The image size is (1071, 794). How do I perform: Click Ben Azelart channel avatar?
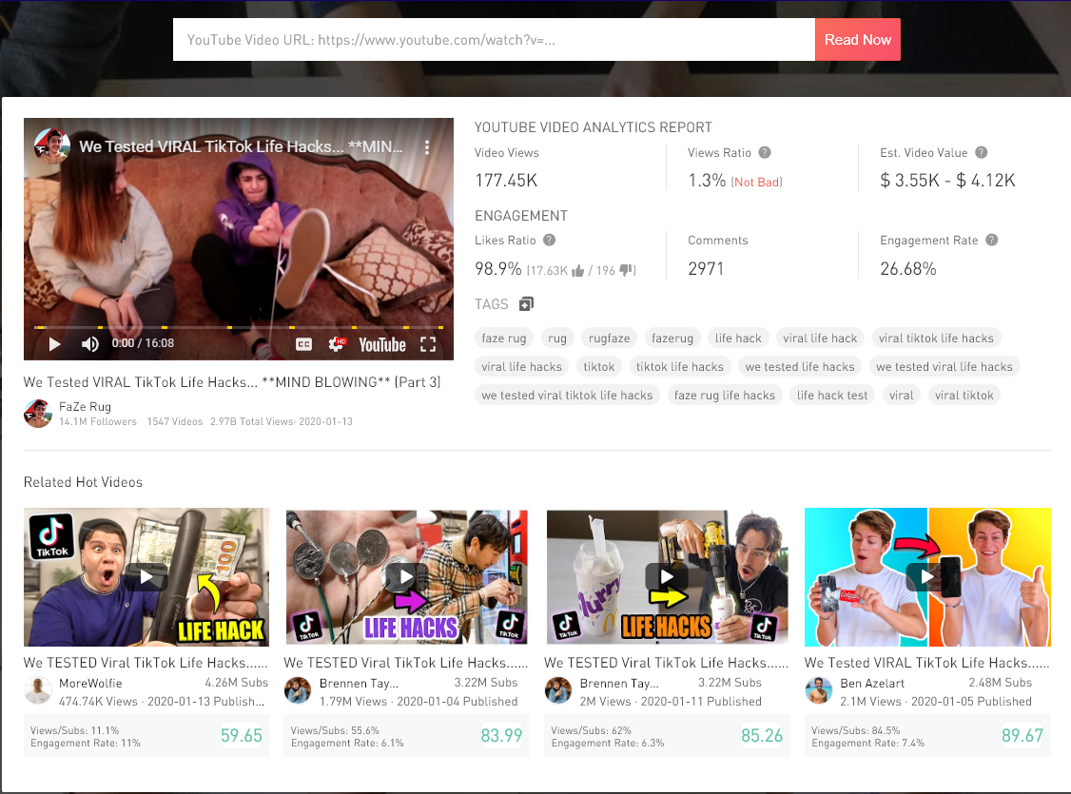point(818,690)
